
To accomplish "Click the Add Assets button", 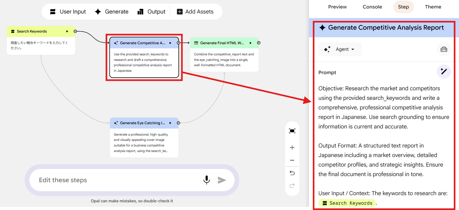I will coord(195,12).
